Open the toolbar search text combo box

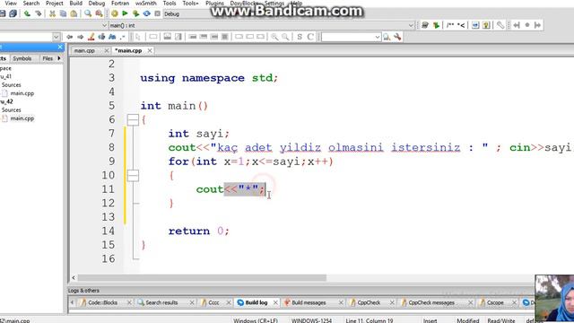351,37
